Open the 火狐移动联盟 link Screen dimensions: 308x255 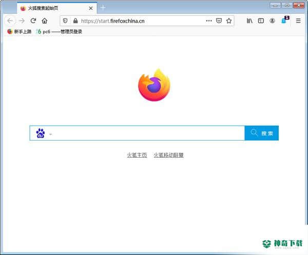click(168, 155)
